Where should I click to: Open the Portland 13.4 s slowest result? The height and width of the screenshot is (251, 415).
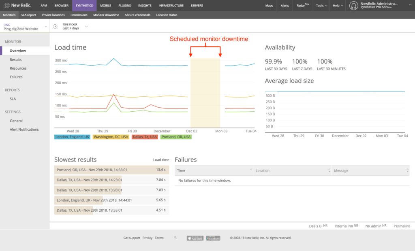tap(112, 170)
